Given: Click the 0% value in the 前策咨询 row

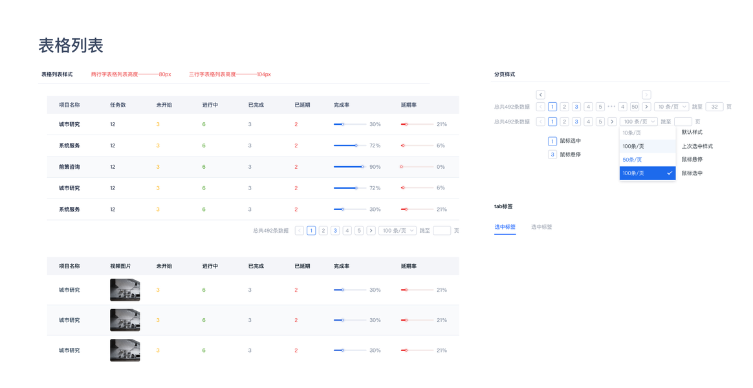Looking at the screenshot, I should (441, 167).
